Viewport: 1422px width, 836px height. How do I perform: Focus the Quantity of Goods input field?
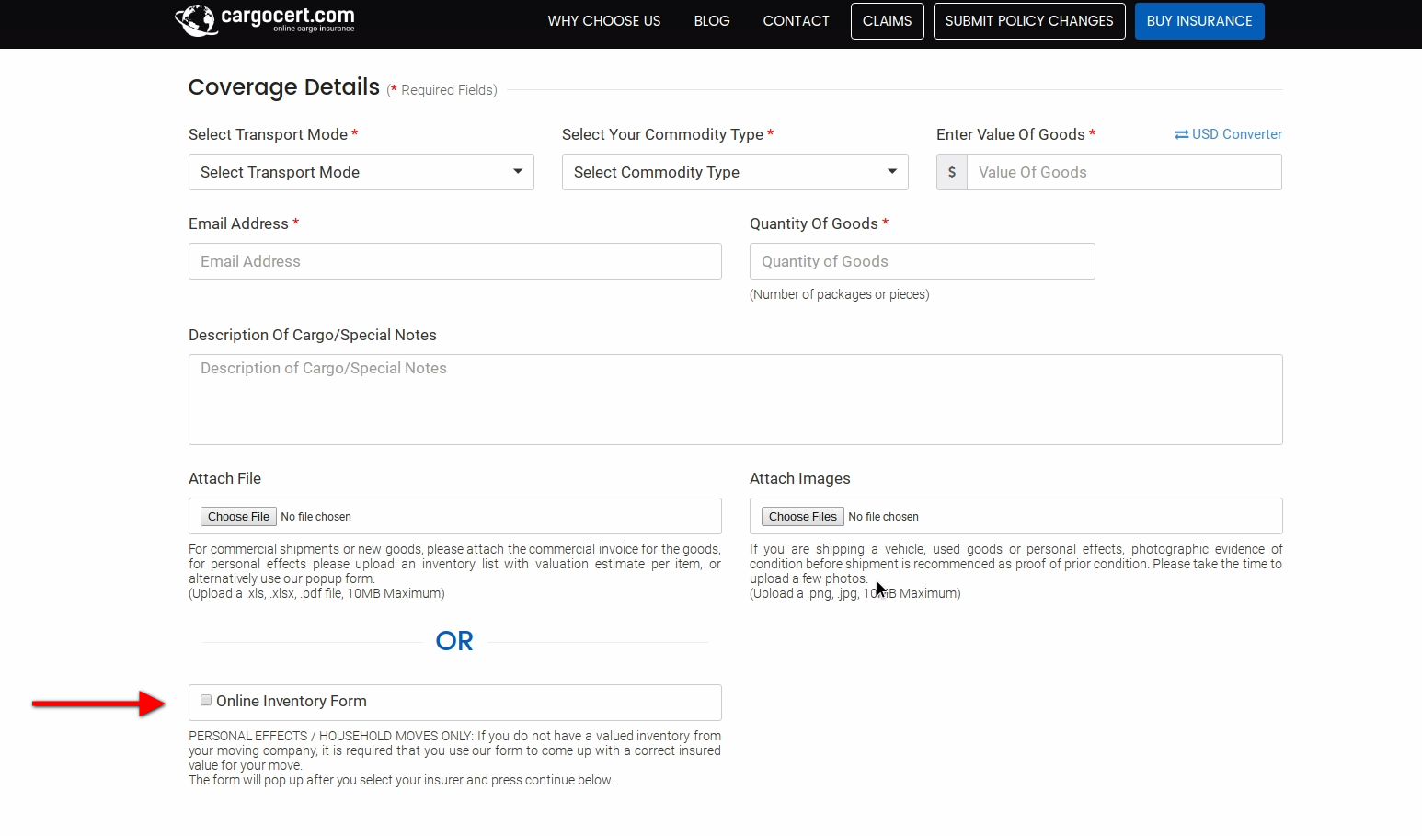click(x=923, y=261)
